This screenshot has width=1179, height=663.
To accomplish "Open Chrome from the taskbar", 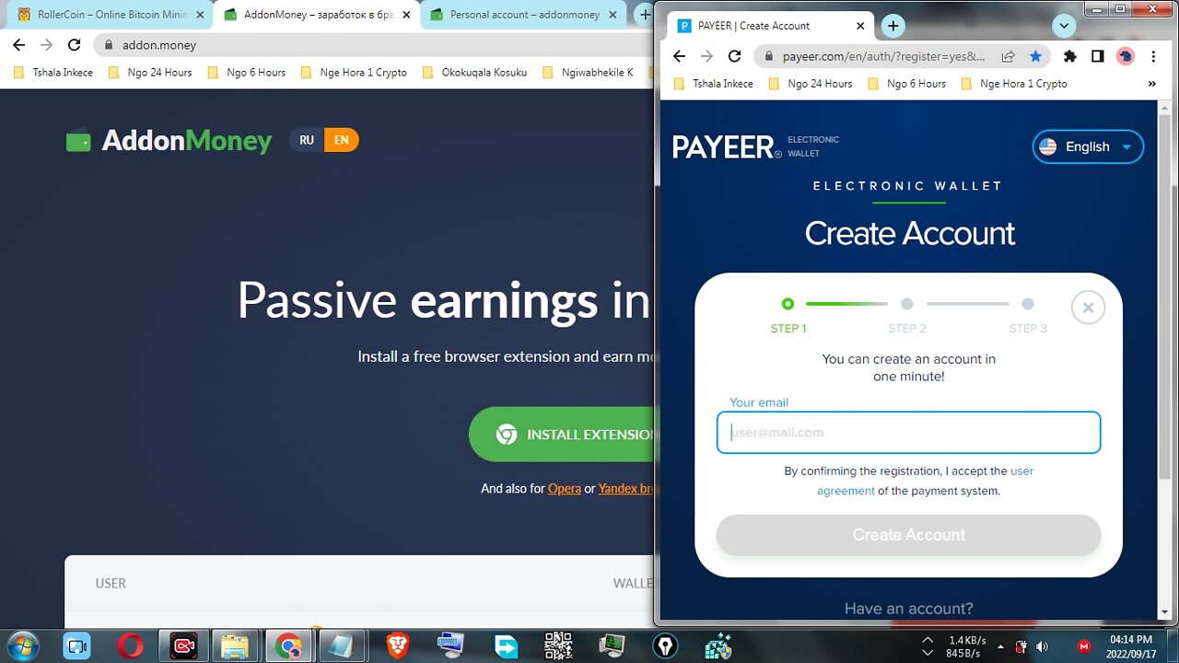I will tap(288, 646).
